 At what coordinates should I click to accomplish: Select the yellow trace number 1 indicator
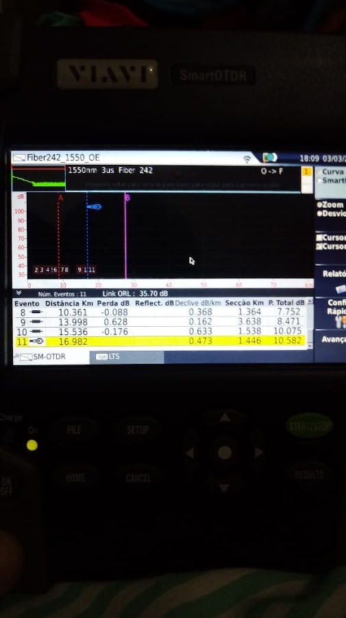click(307, 172)
